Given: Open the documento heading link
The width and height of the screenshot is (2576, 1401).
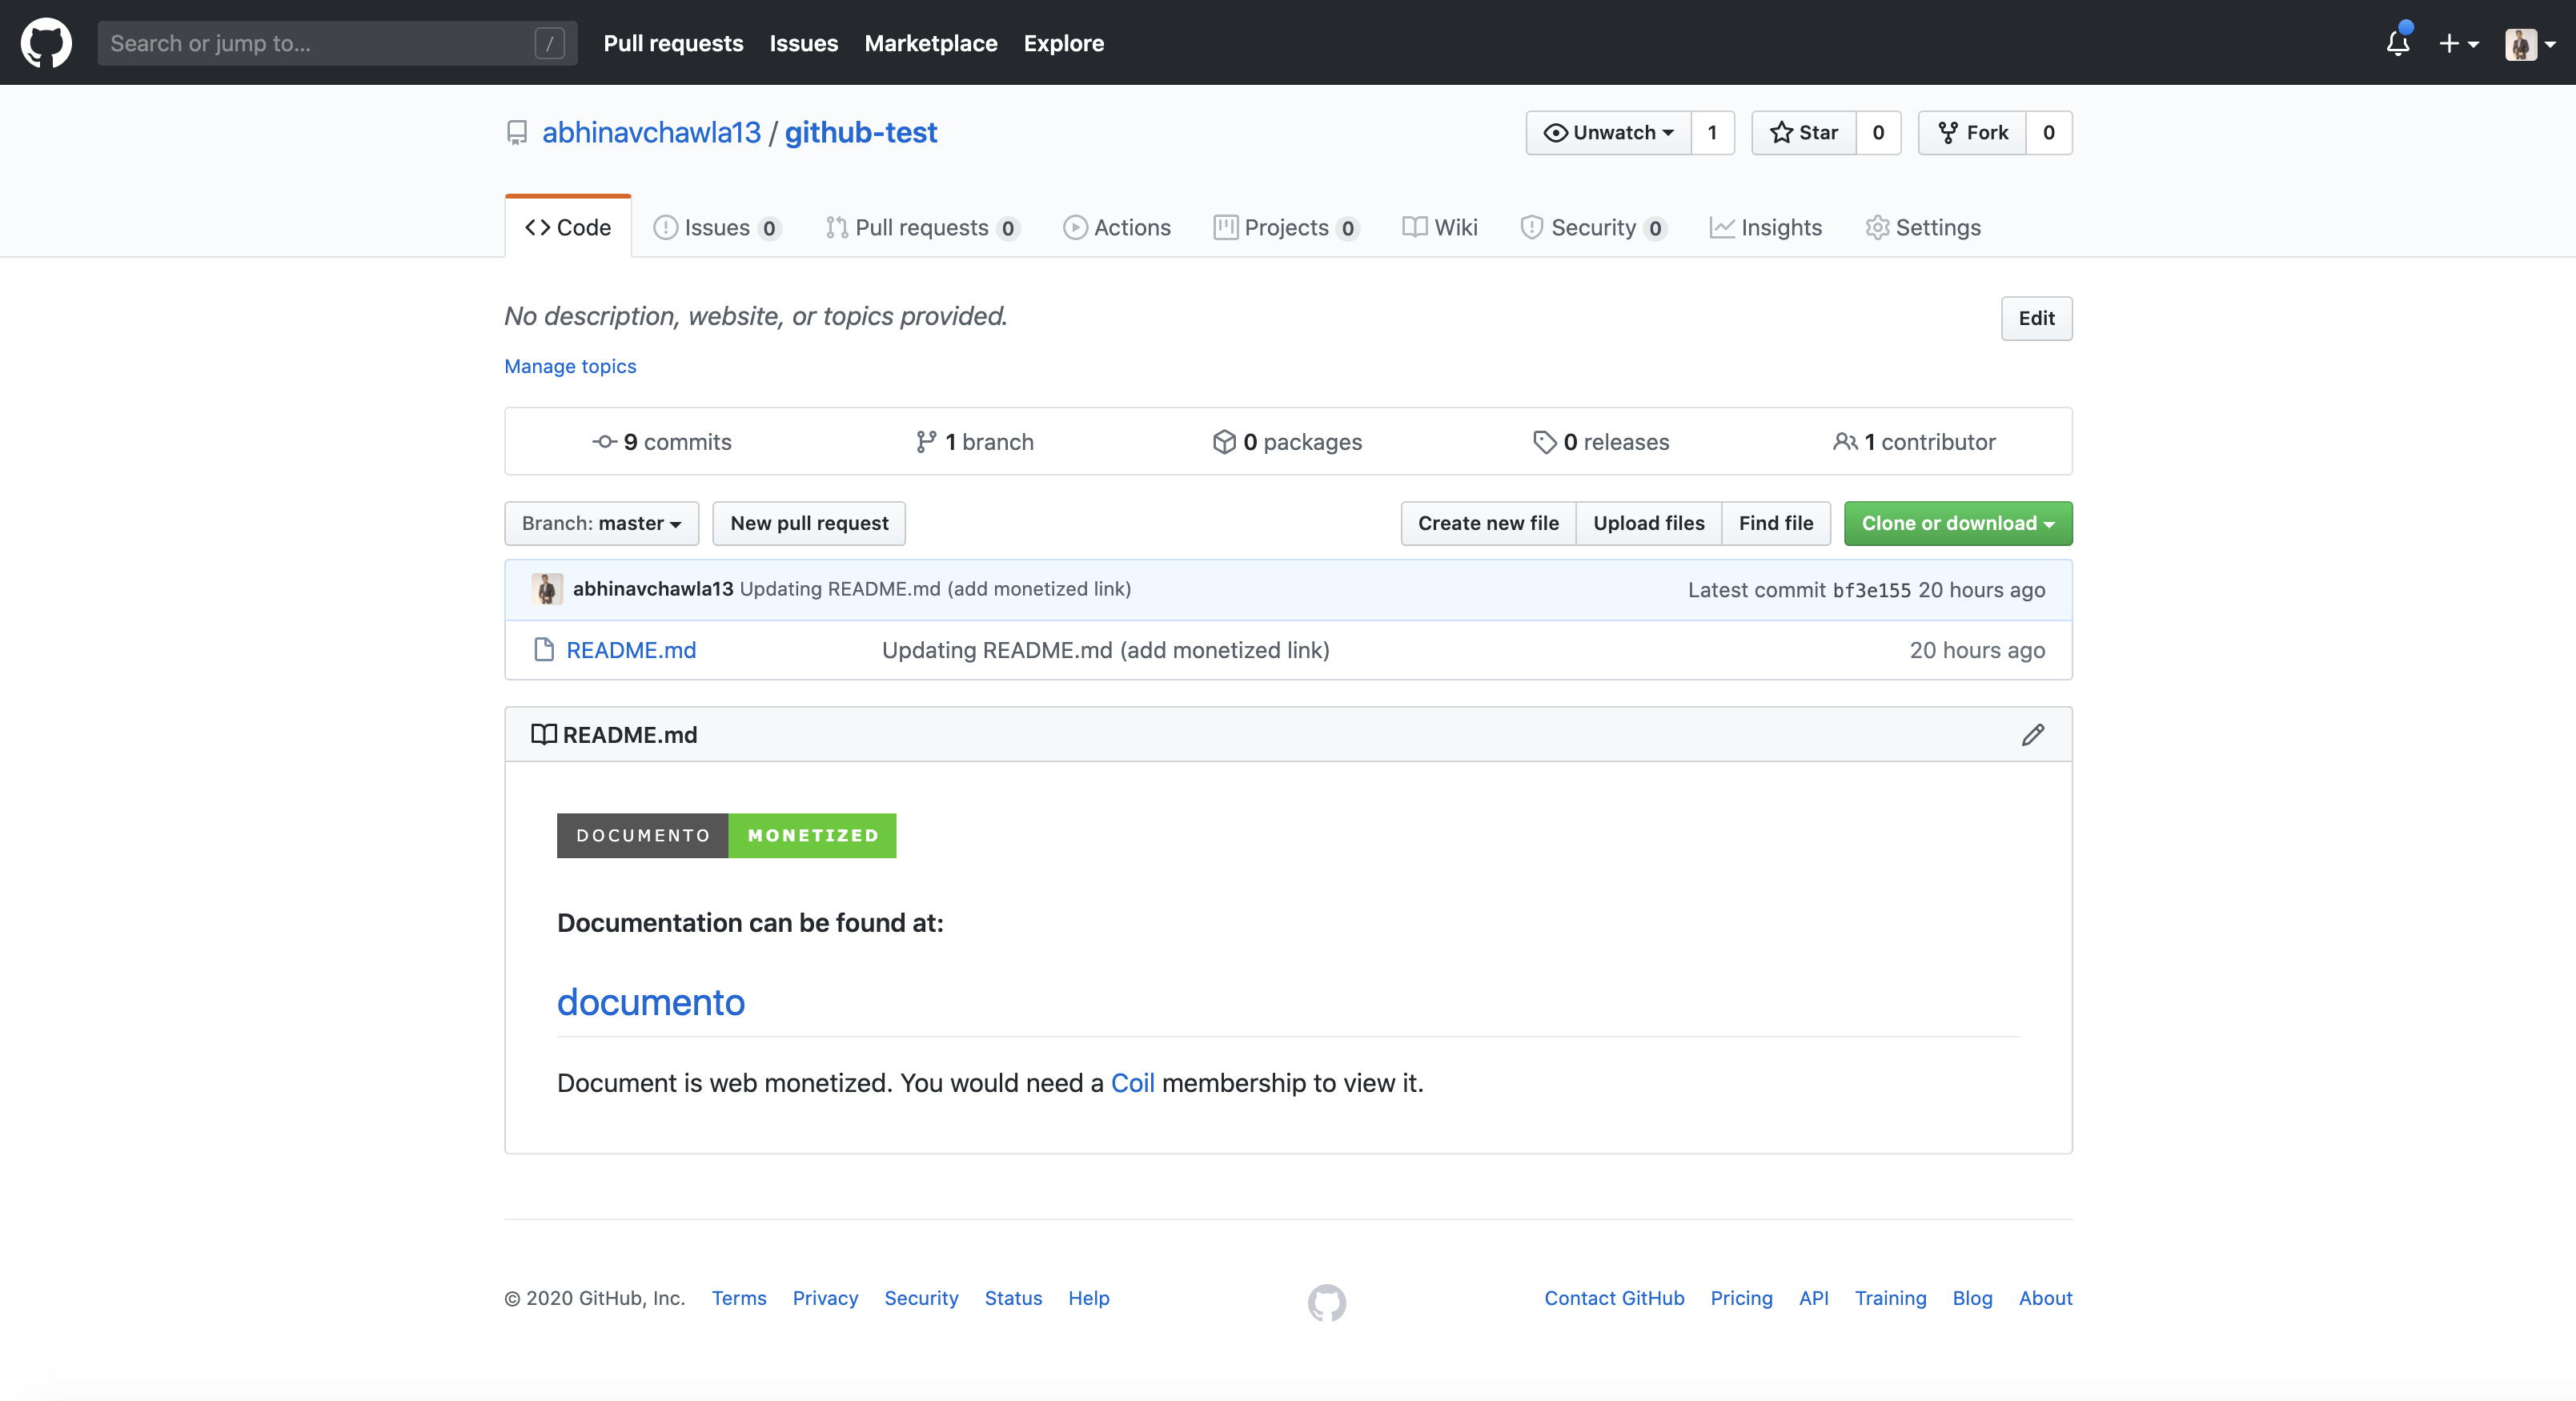Looking at the screenshot, I should (650, 1002).
